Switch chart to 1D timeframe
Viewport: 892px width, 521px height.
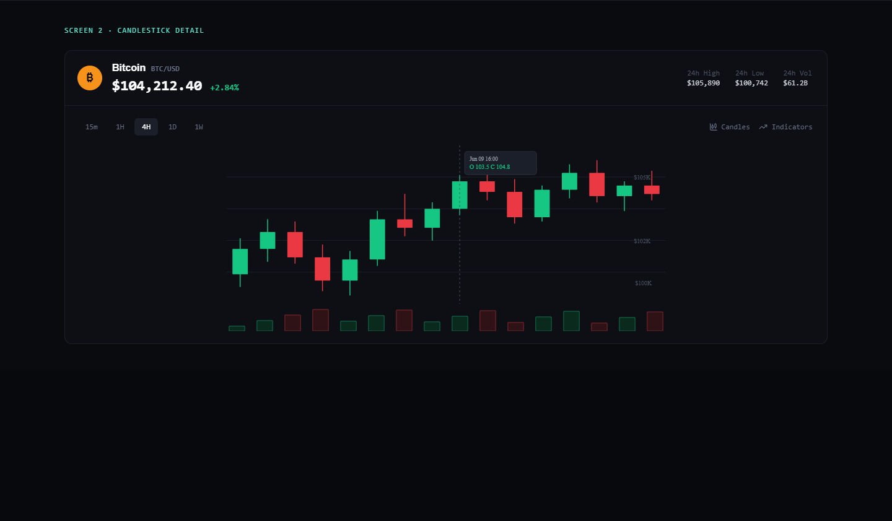tap(172, 127)
